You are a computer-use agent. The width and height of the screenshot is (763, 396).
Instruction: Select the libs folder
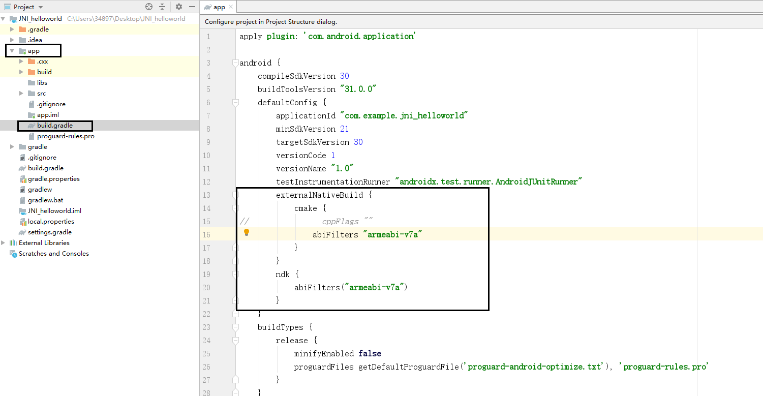click(x=42, y=82)
